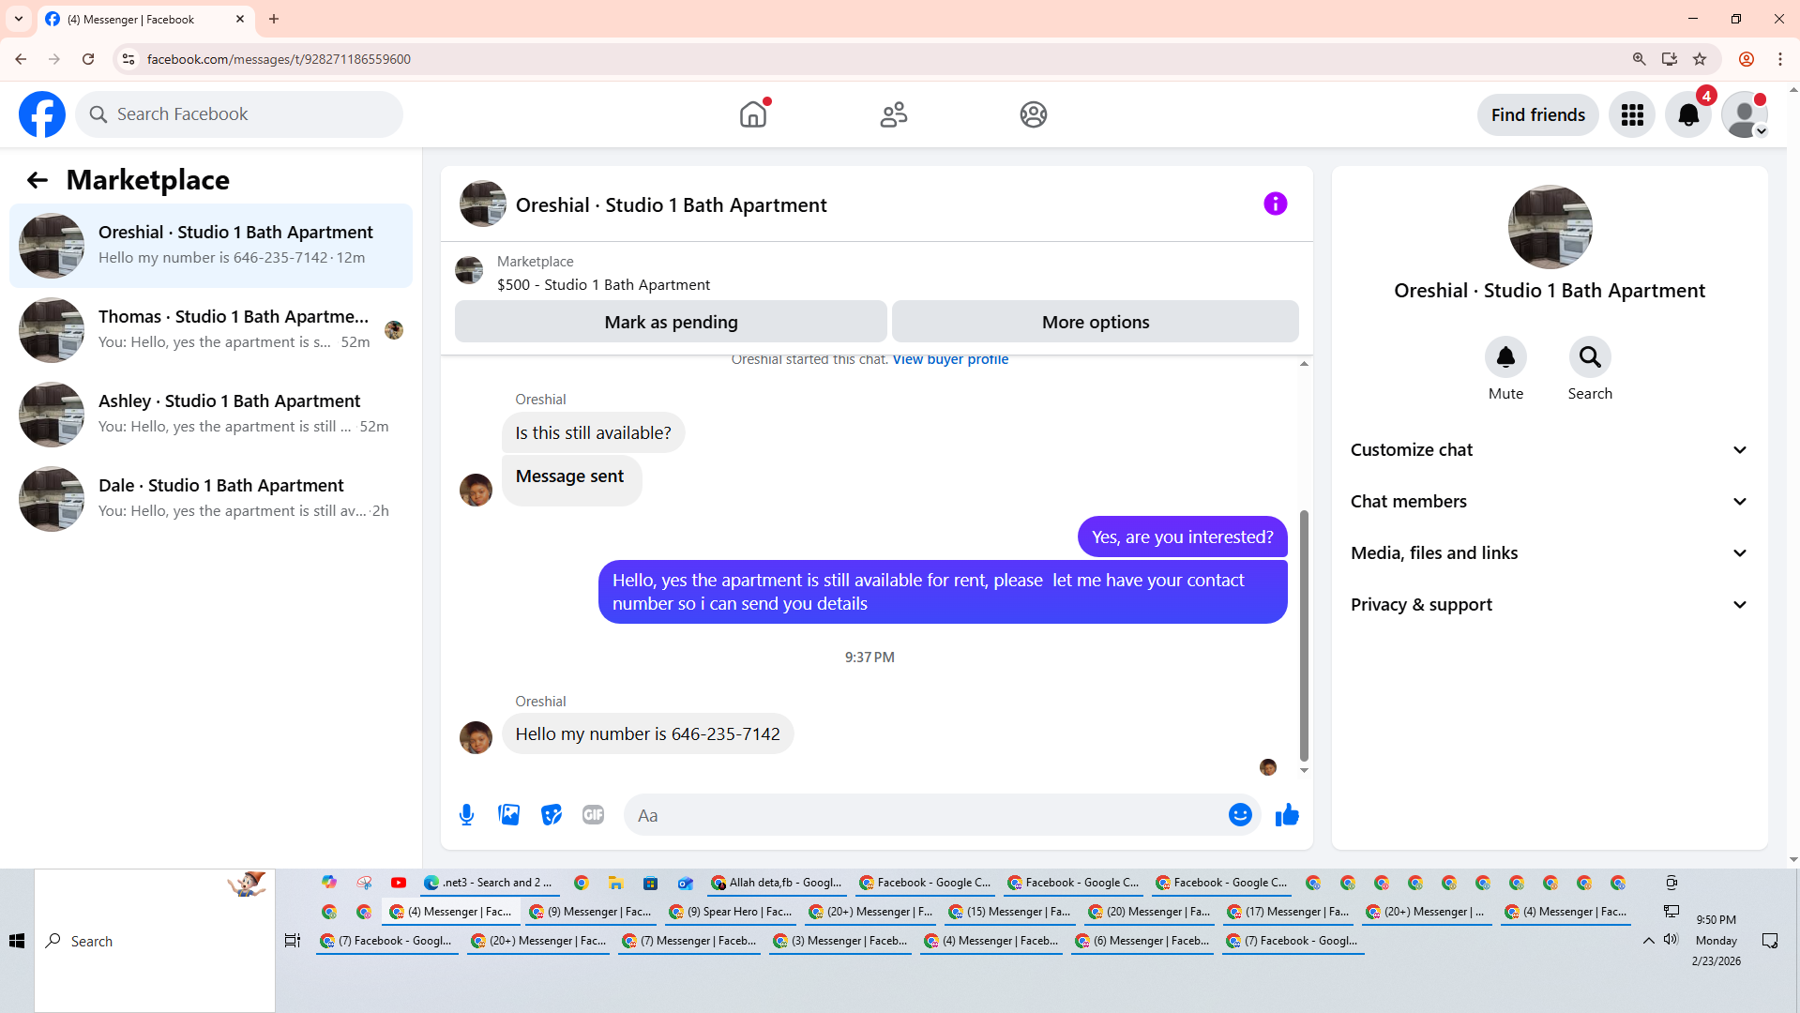Open Chrome zoom indicator icon
The width and height of the screenshot is (1800, 1013).
point(1640,59)
